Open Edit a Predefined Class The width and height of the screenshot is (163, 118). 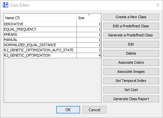click(x=131, y=26)
